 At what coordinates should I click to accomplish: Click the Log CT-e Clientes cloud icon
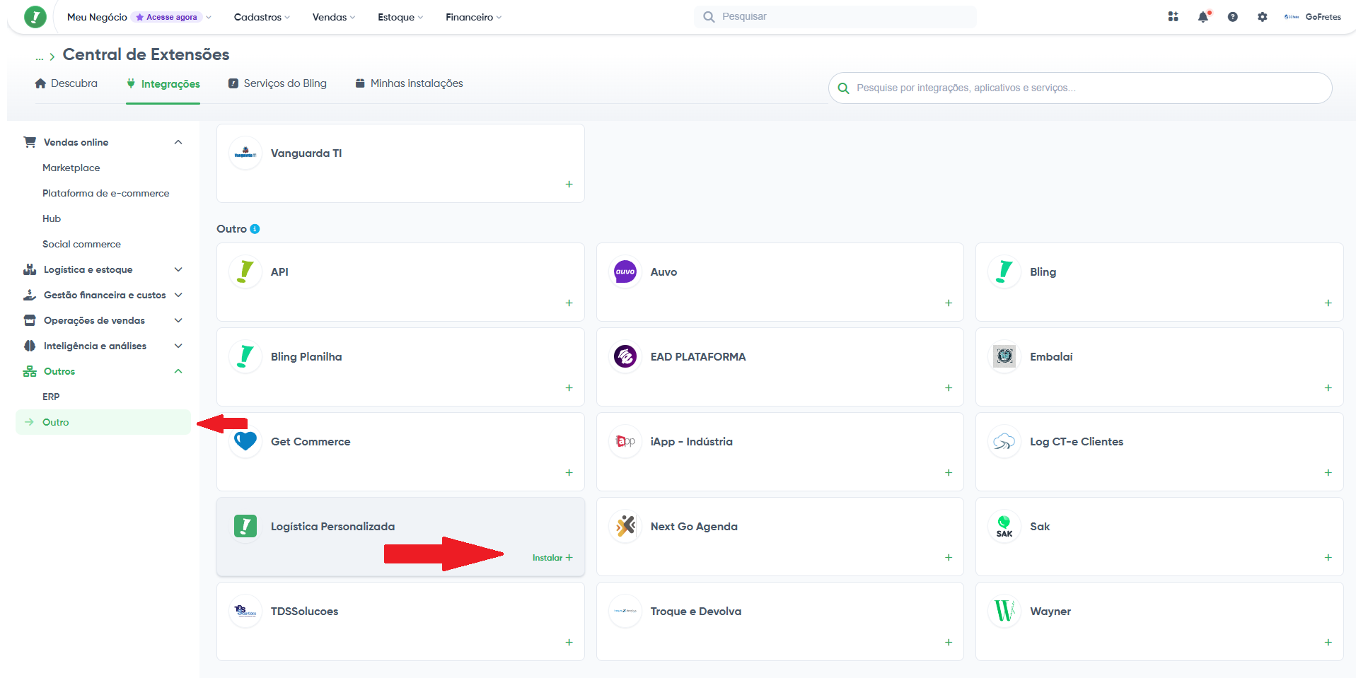coord(1004,441)
